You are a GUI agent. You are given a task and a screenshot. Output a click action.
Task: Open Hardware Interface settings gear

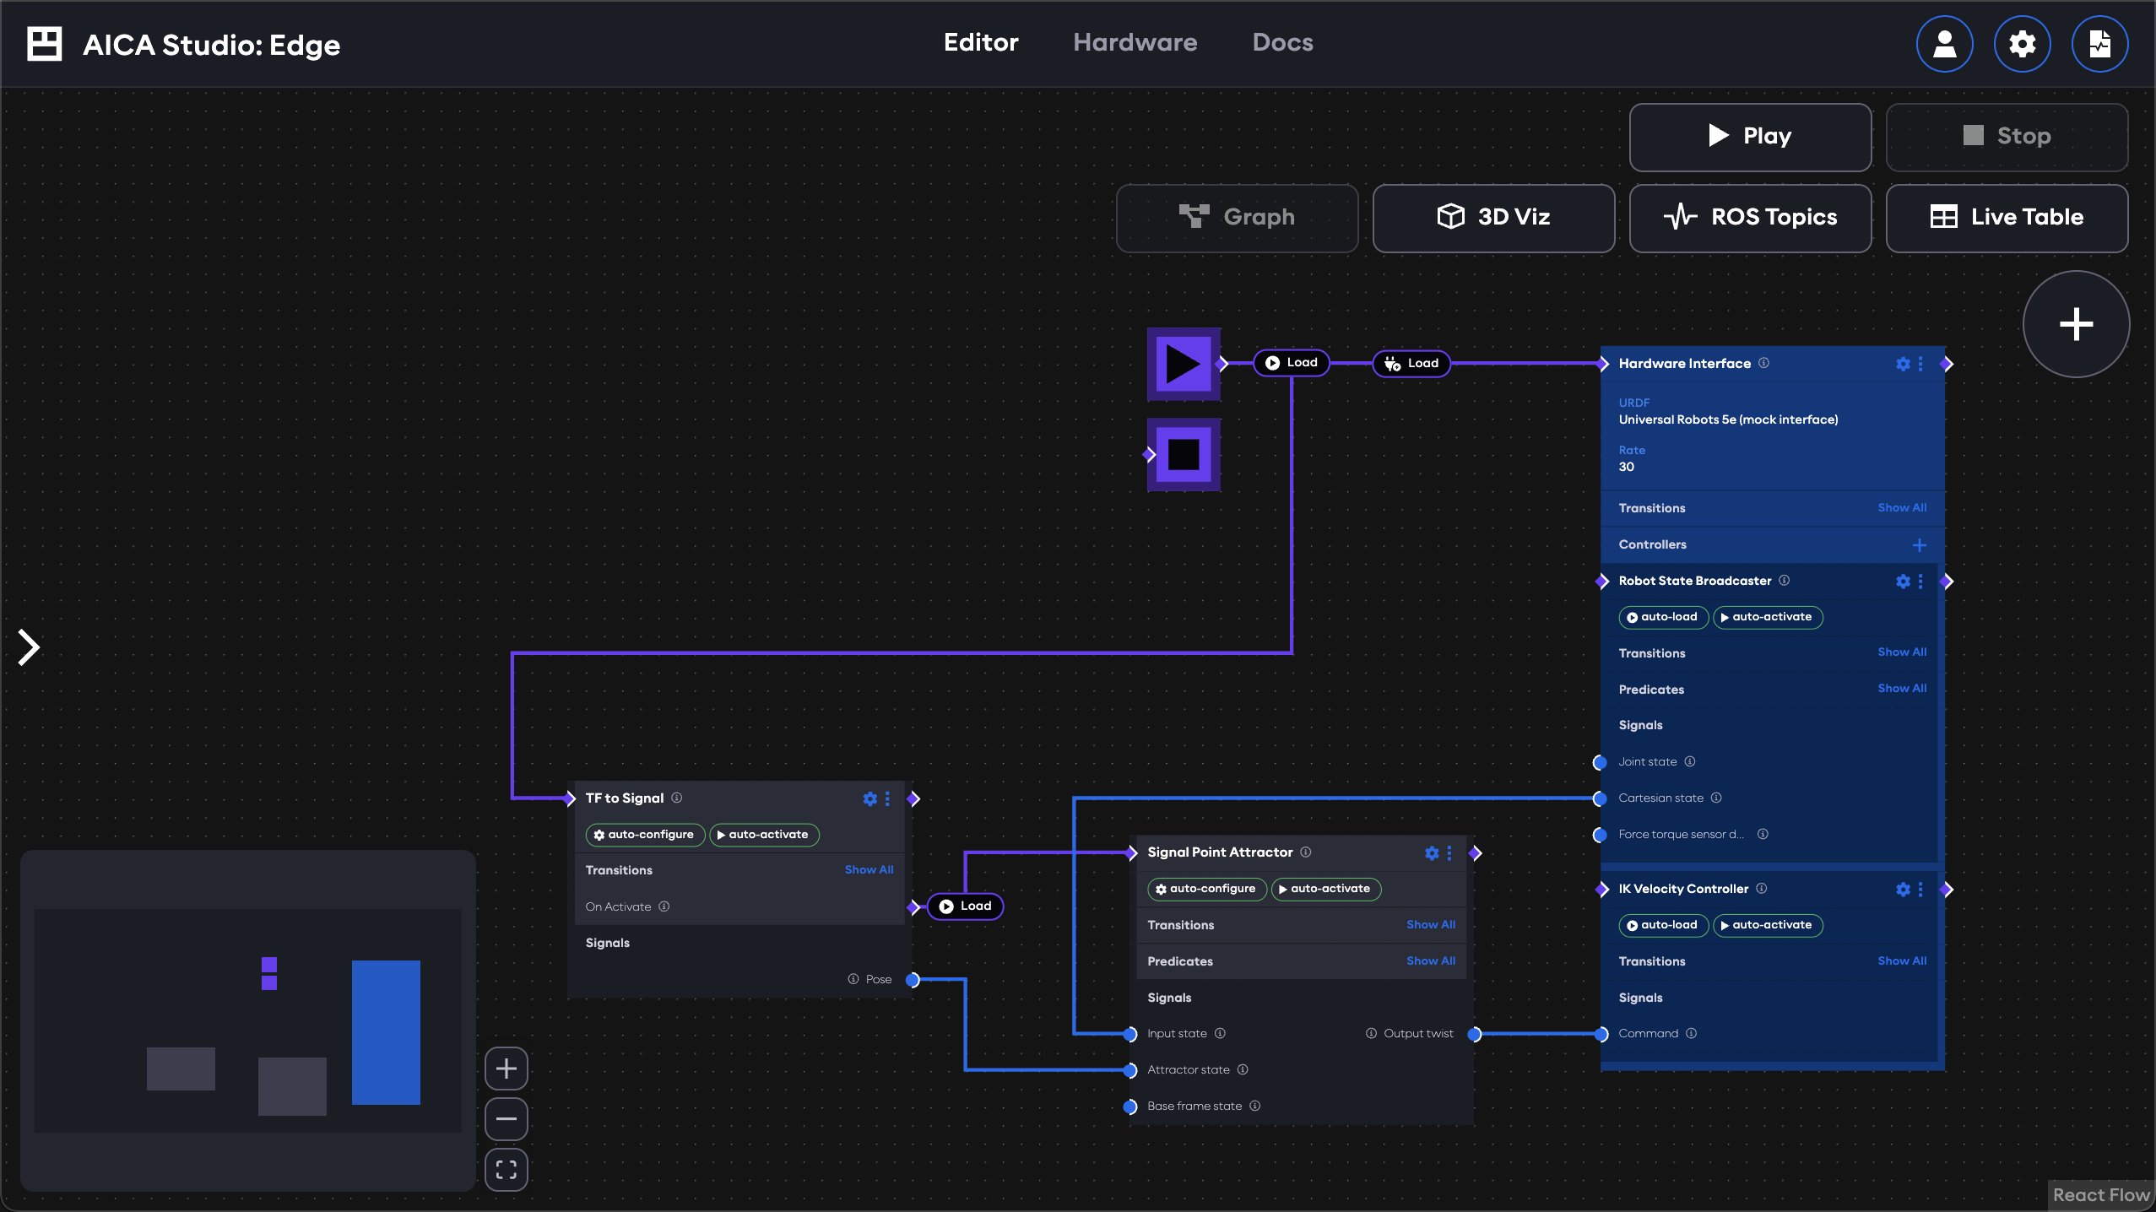(x=1903, y=364)
